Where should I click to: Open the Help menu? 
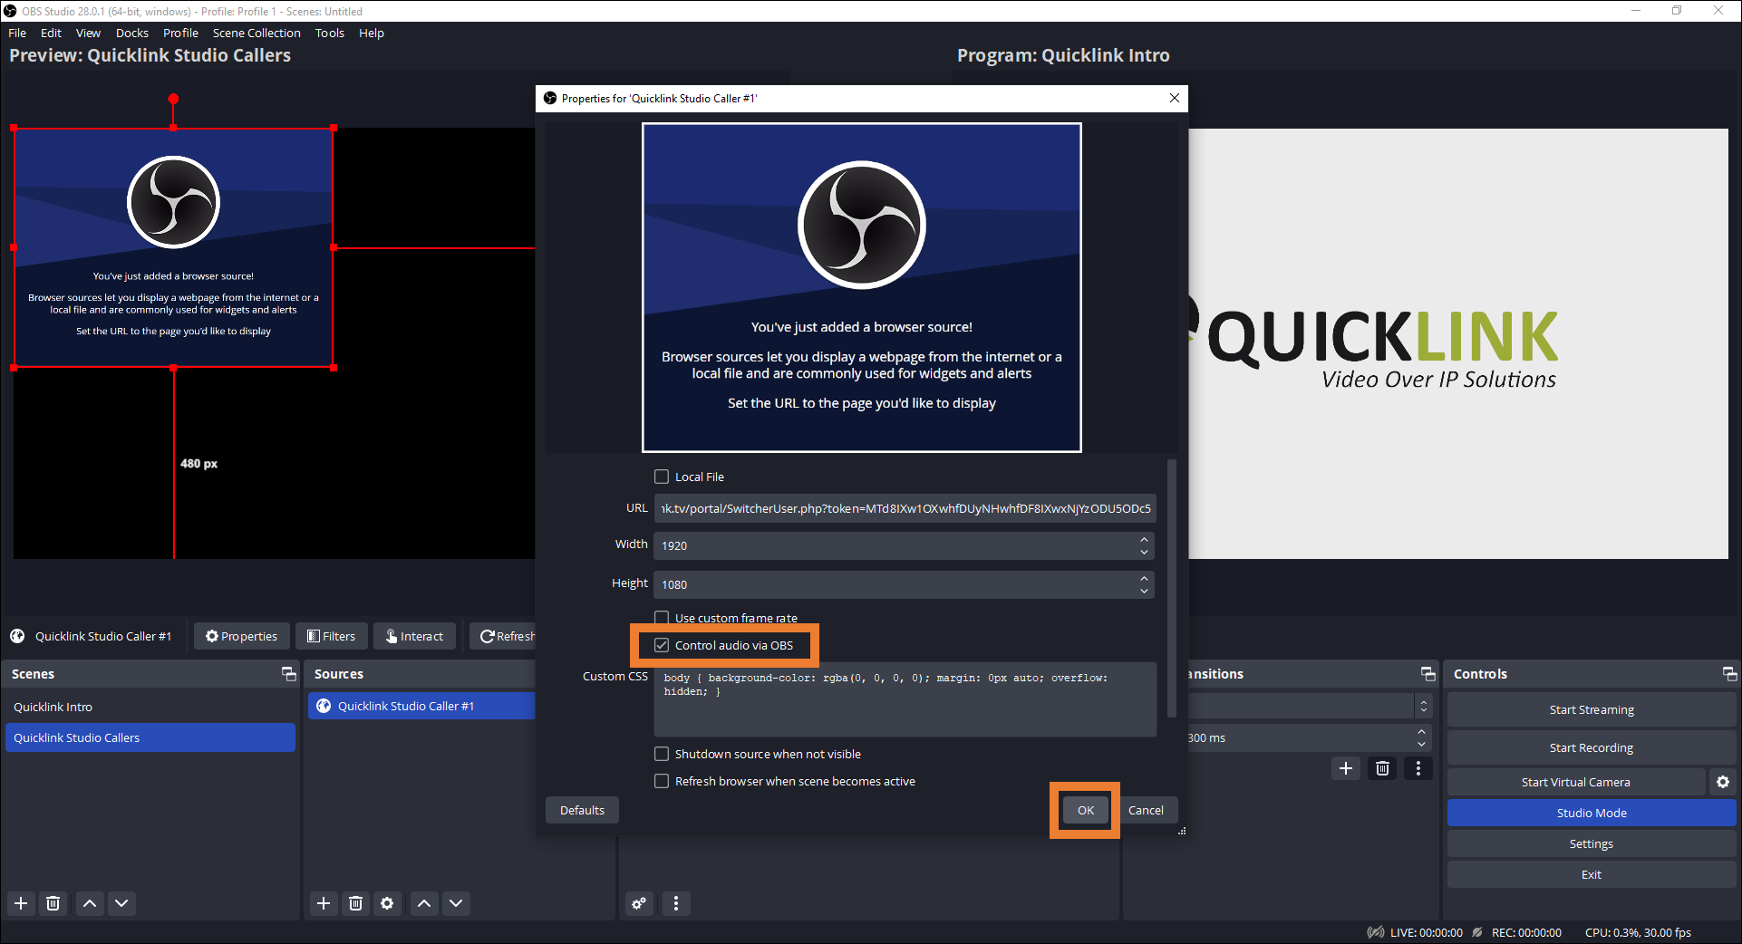tap(372, 33)
